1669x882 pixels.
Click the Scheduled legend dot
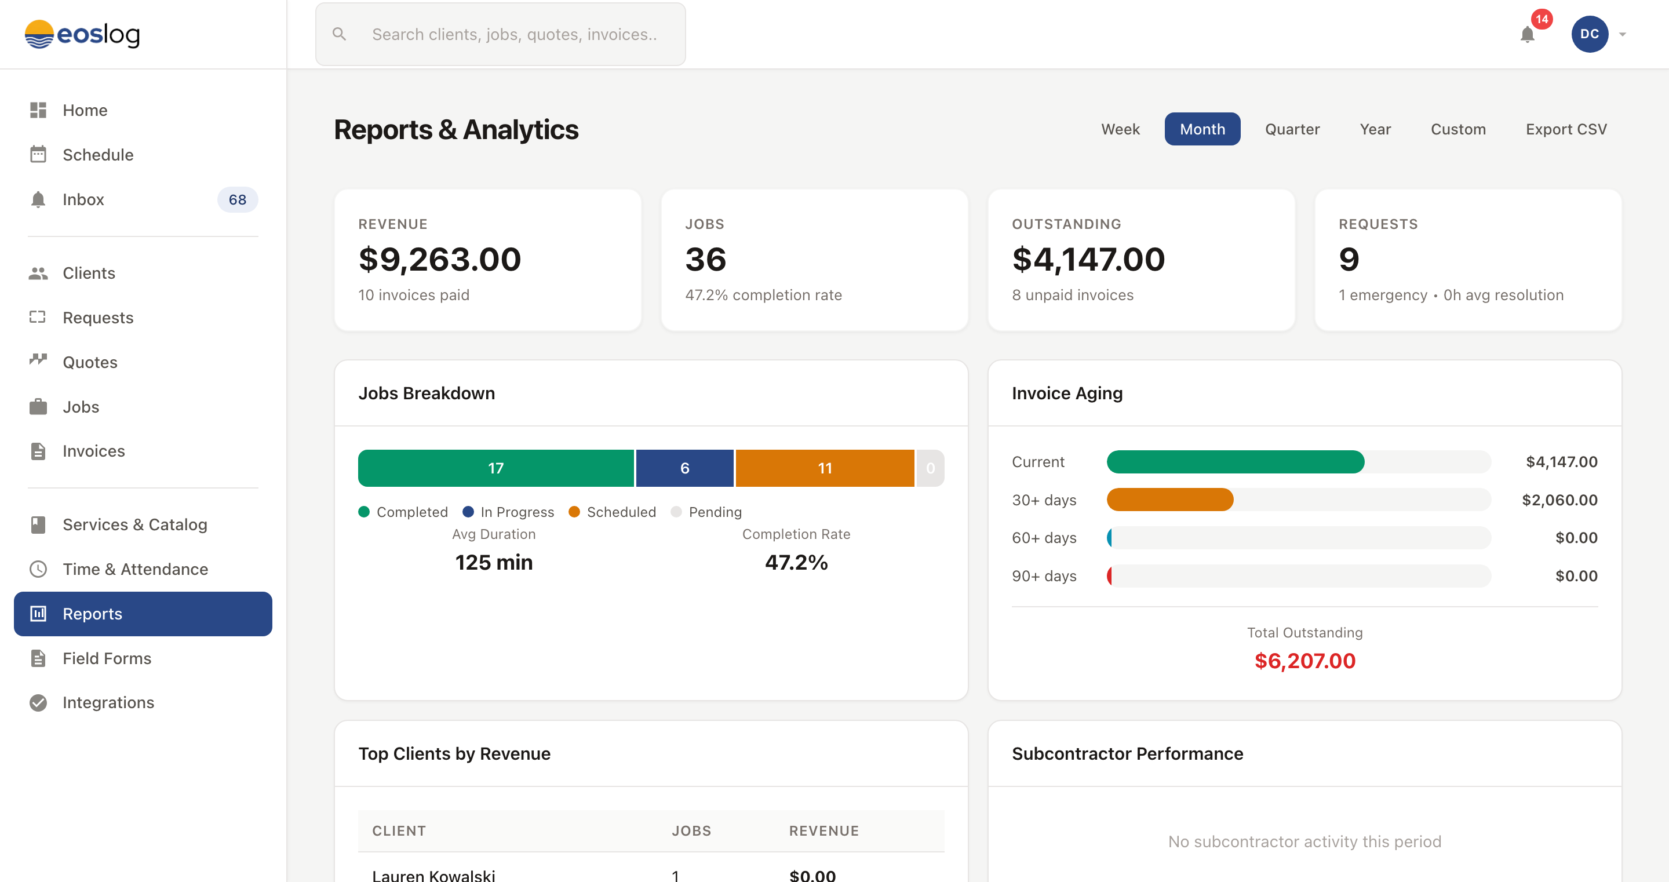point(574,512)
